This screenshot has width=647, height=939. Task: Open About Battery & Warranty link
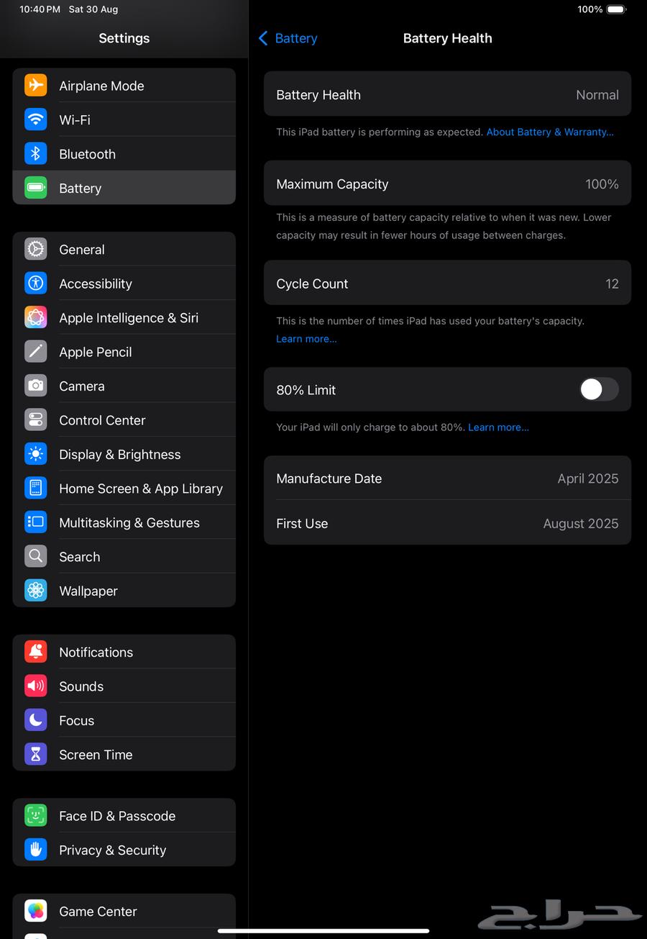[550, 132]
